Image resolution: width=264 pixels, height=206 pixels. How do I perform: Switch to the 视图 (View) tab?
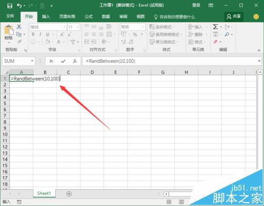tap(140, 16)
